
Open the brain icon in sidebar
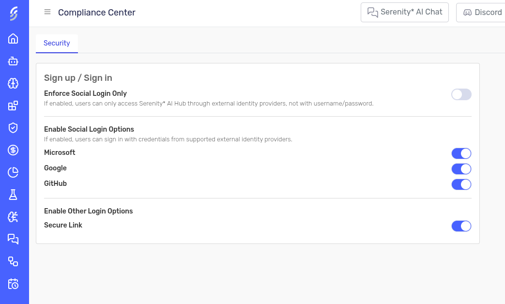click(x=13, y=83)
